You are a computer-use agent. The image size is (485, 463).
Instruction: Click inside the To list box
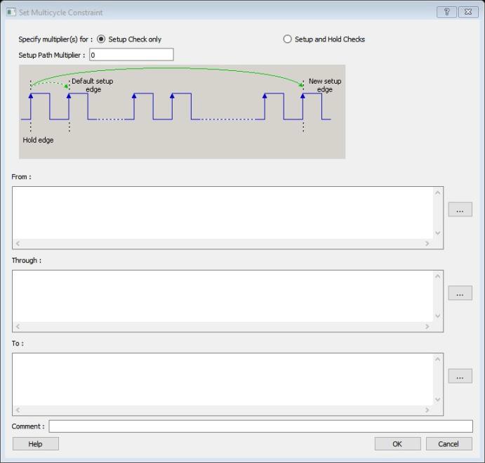point(223,379)
